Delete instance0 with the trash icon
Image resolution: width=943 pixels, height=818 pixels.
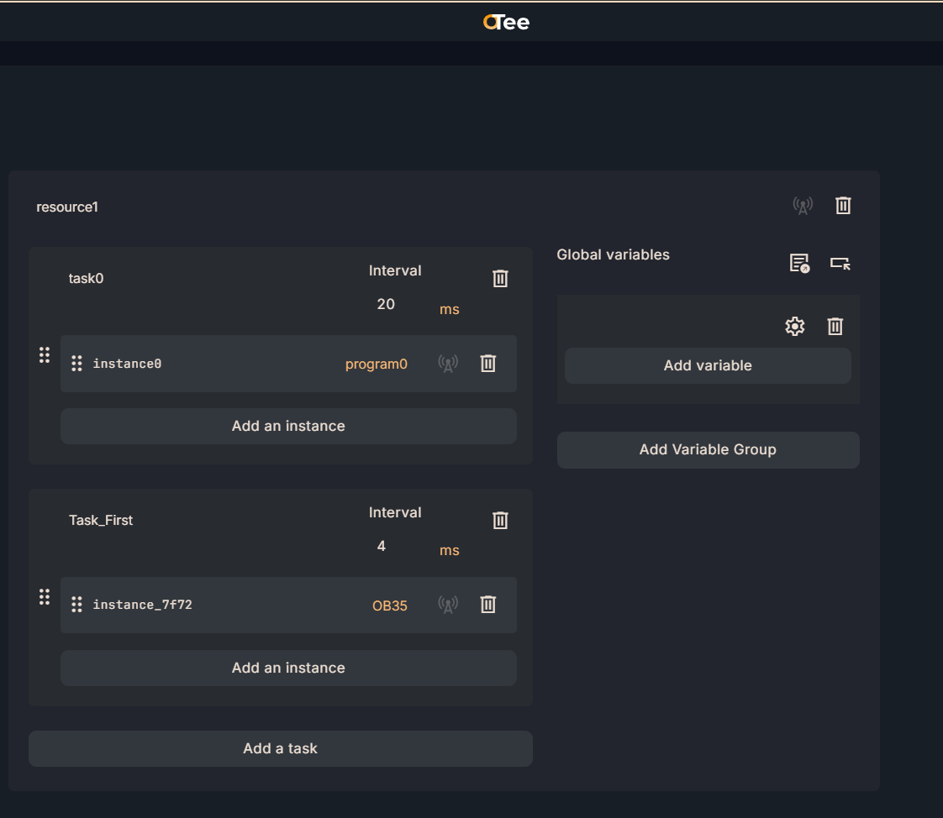pyautogui.click(x=487, y=364)
